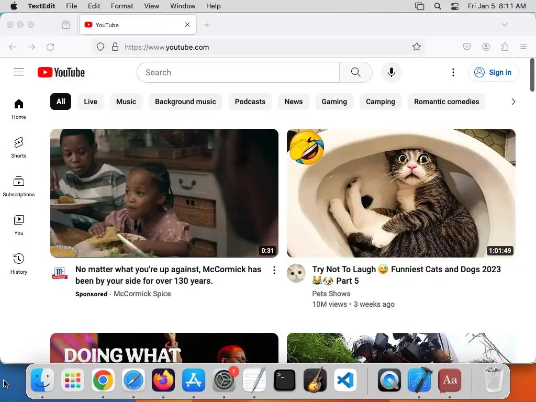Click in the YouTube Search field
Viewport: 536px width, 402px height.
pos(238,72)
